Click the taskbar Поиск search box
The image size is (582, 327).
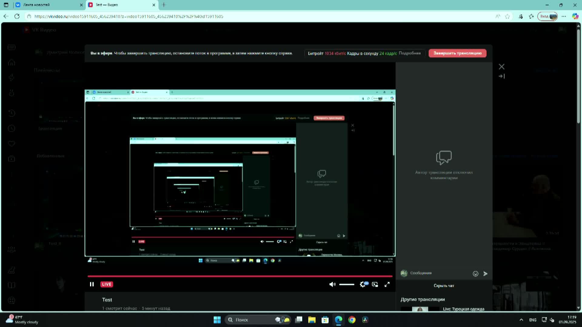point(258,320)
